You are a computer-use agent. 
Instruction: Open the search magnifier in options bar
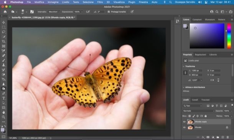(x=217, y=12)
